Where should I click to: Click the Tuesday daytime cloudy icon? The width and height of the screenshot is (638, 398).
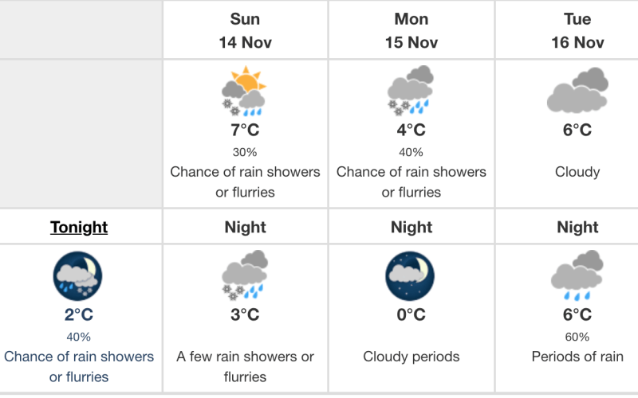[x=577, y=90]
